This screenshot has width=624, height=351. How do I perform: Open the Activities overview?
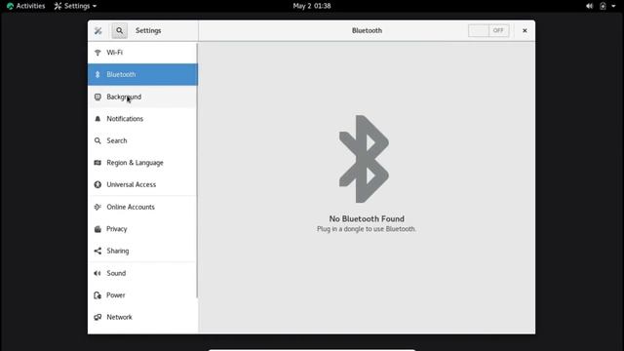(x=26, y=6)
